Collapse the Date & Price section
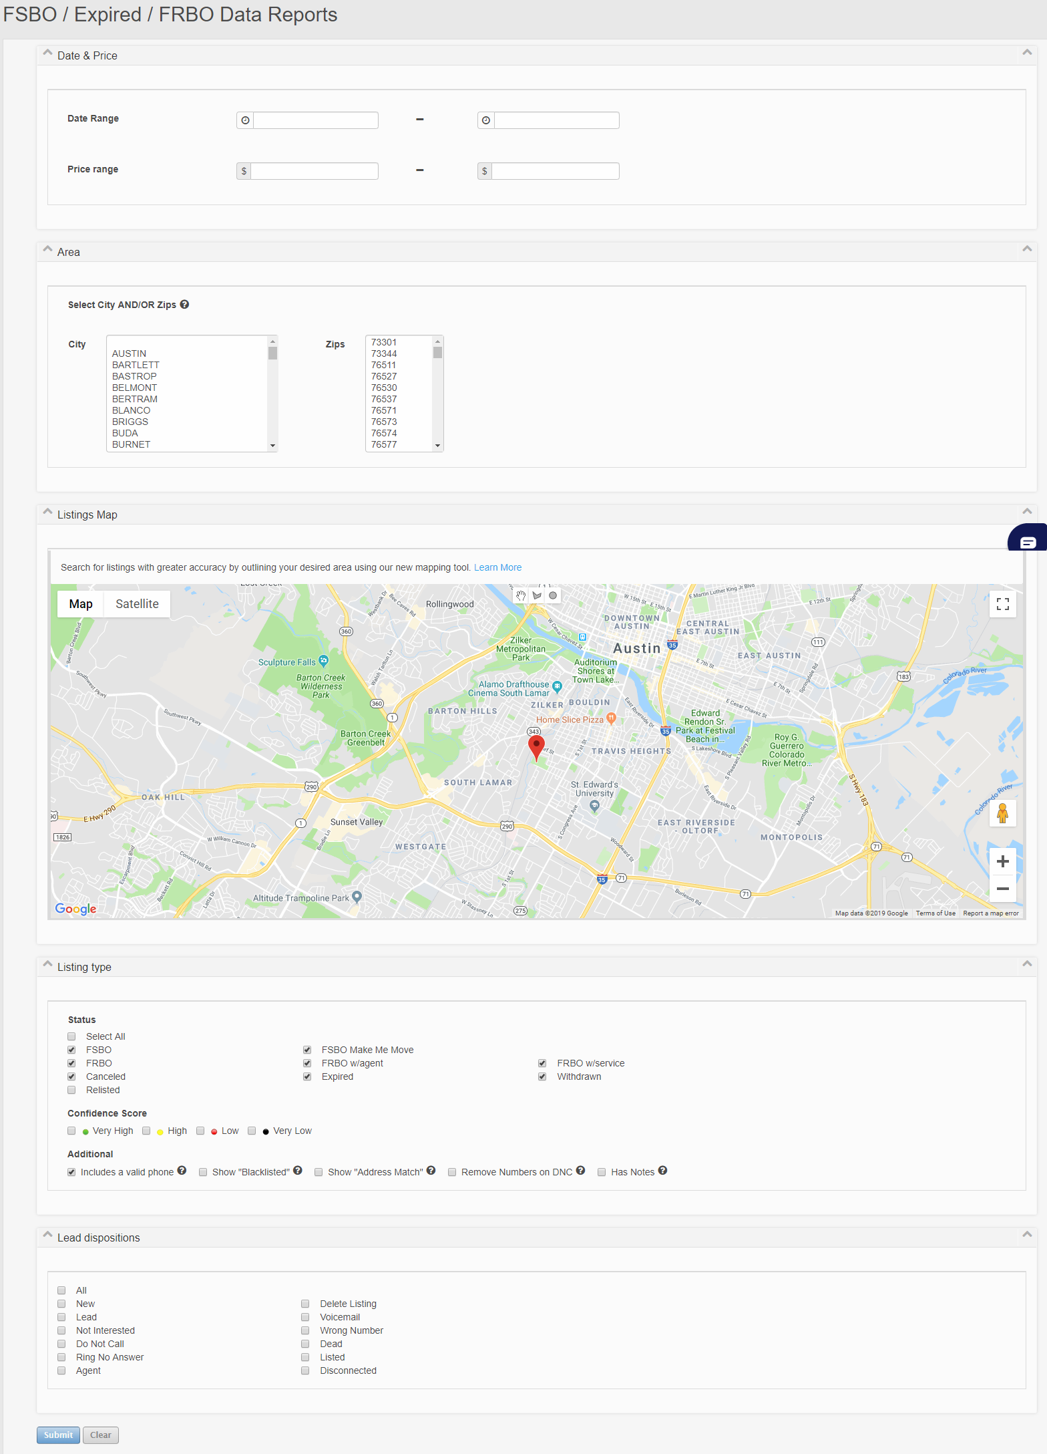Screen dimensions: 1047x1454 [1027, 53]
